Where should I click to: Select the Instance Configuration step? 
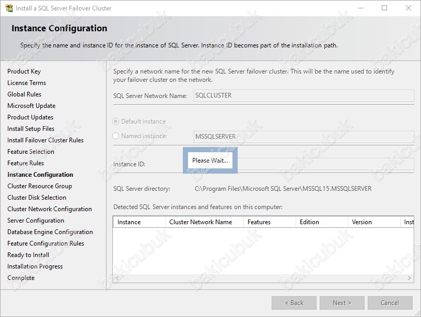[40, 175]
